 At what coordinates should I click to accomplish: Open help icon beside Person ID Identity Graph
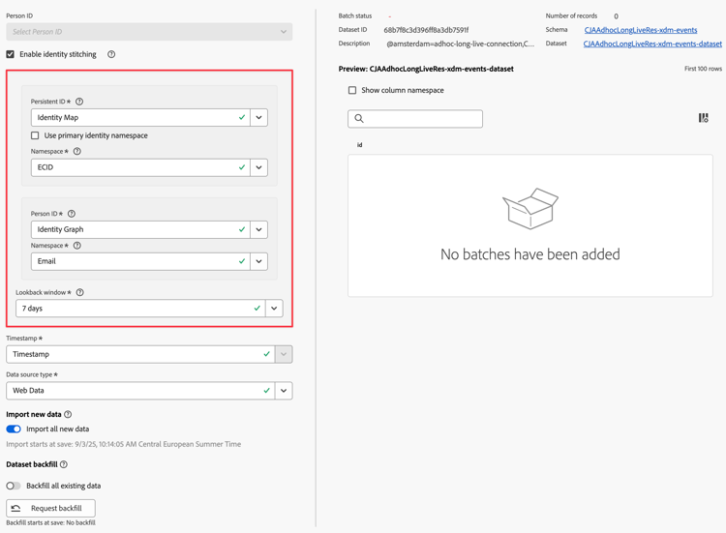[x=72, y=214]
